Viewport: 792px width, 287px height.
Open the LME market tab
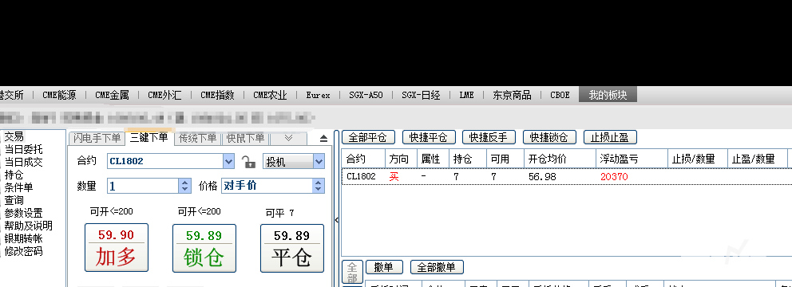(467, 95)
